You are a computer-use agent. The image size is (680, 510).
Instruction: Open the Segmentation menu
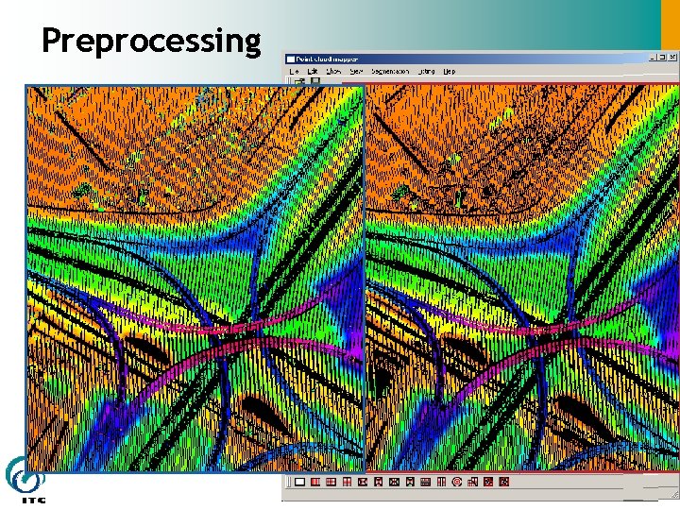390,71
